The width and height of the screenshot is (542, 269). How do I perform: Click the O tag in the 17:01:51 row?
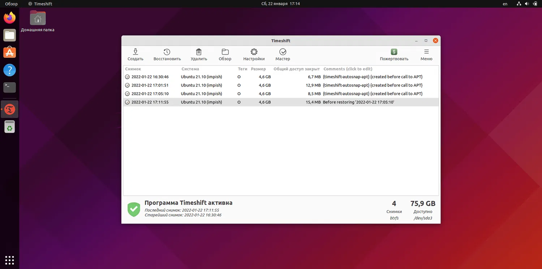[239, 85]
